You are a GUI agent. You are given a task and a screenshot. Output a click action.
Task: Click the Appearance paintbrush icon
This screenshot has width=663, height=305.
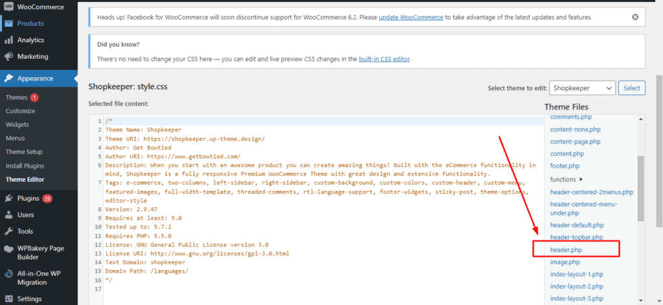click(8, 78)
